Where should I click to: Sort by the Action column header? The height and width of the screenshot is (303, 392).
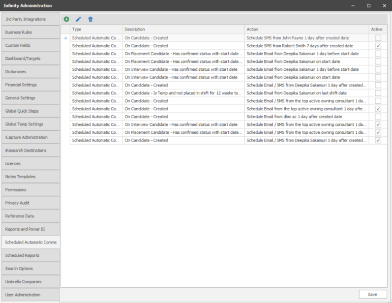point(306,30)
